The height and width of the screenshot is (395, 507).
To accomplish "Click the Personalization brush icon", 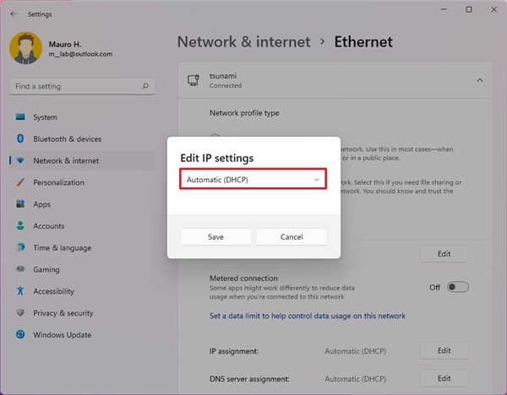I will [19, 182].
